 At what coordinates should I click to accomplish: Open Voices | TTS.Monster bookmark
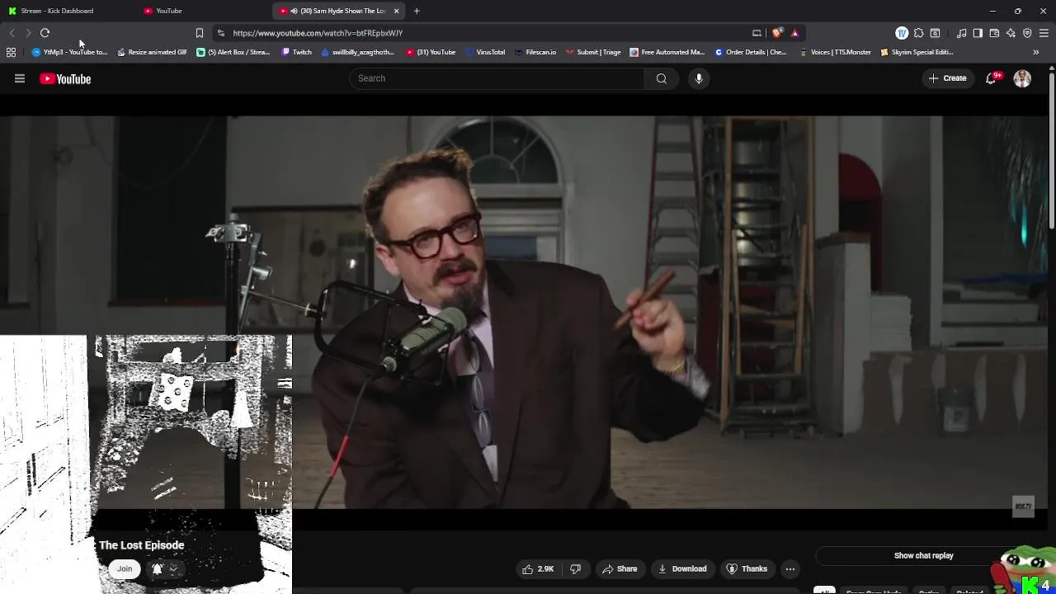click(835, 52)
